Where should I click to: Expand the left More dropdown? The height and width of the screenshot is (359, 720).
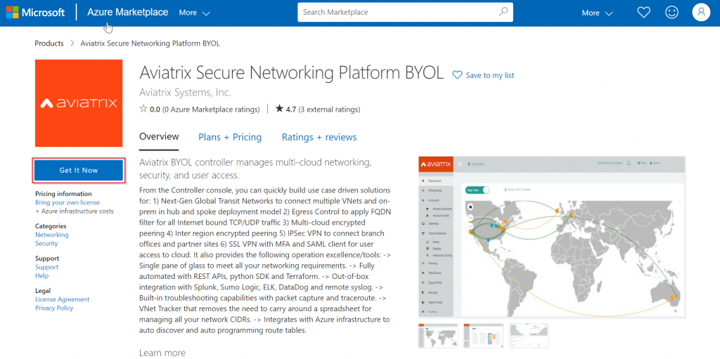click(x=195, y=13)
